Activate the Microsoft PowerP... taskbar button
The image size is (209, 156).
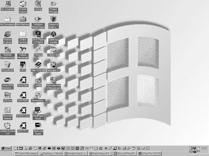(x=125, y=153)
